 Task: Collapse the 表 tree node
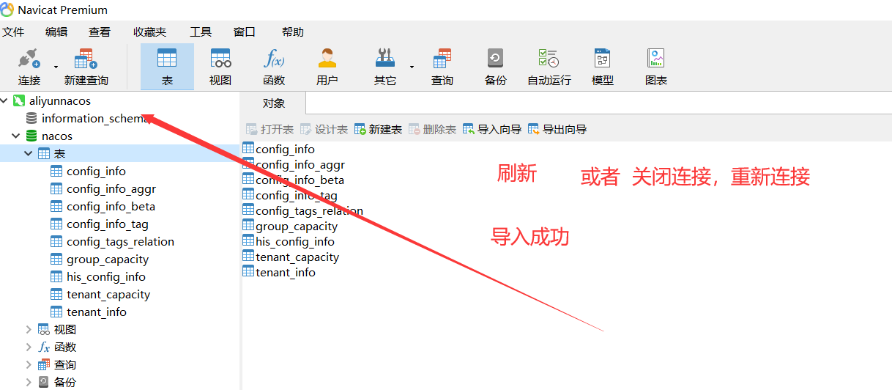click(29, 153)
